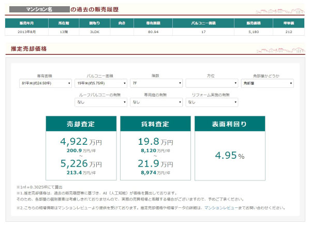
Task: Open the バルコニー面積 dropdown showing 19平米
Action: pos(101,83)
